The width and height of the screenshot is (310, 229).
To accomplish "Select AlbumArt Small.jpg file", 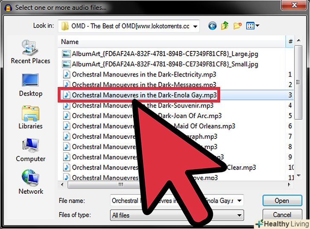I will click(160, 64).
